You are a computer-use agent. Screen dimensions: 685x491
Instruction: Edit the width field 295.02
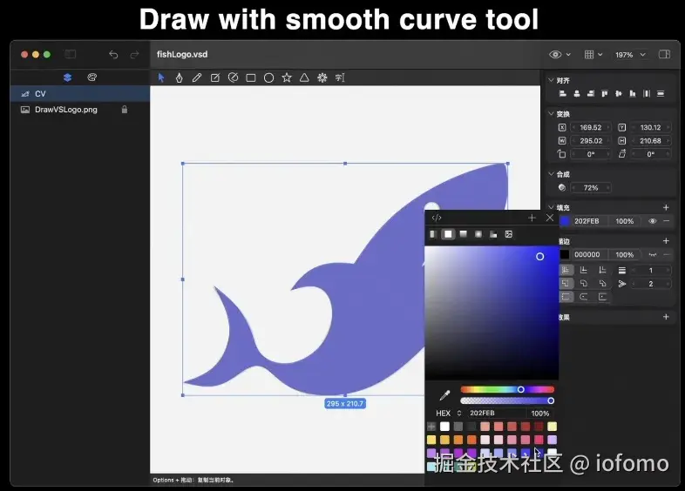tap(591, 141)
